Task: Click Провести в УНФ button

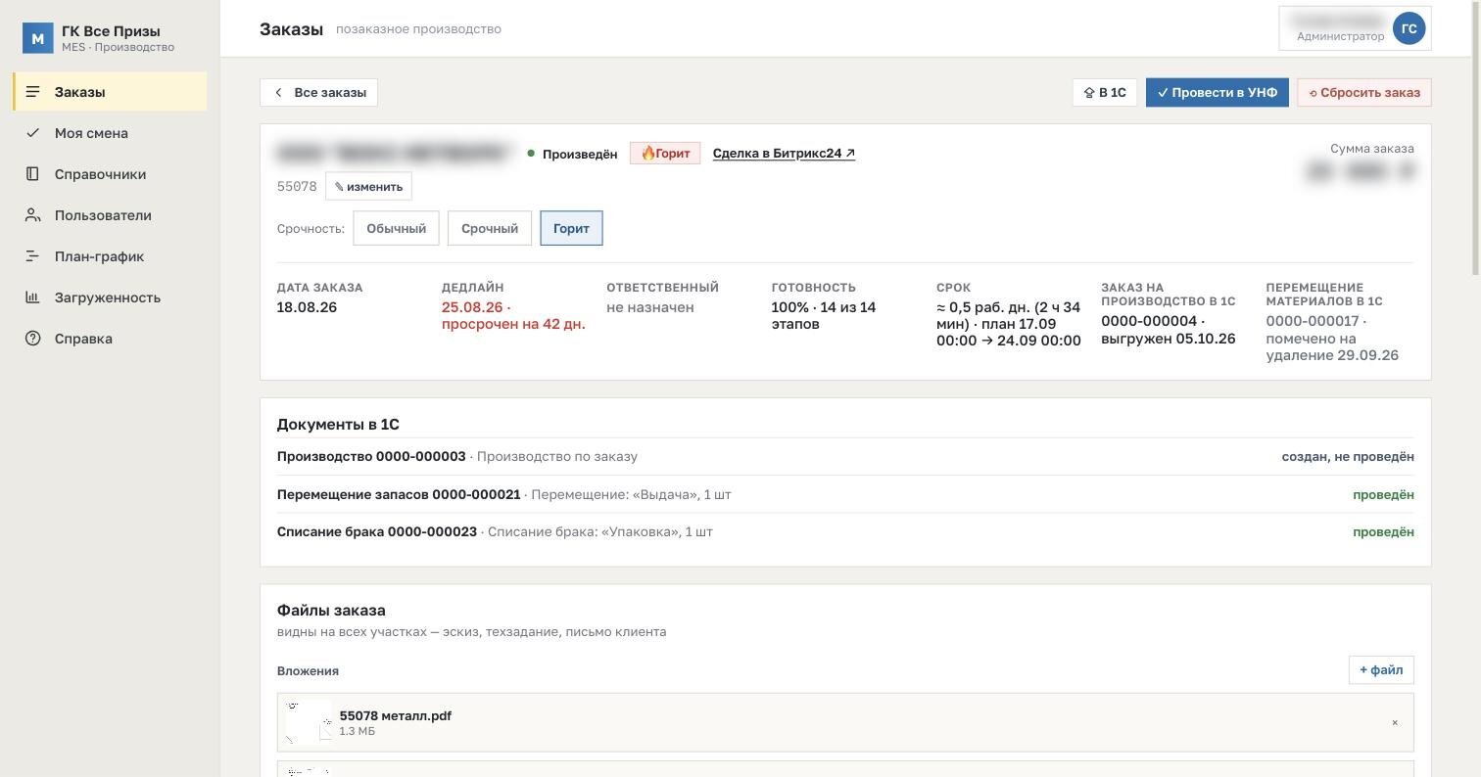Action: click(x=1217, y=93)
